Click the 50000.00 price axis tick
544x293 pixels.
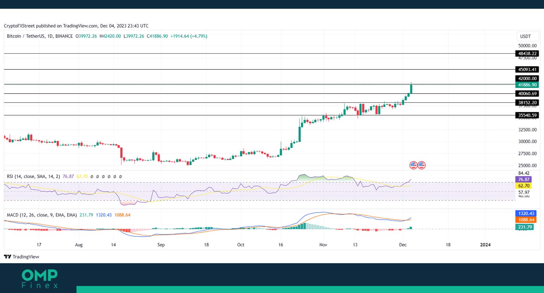[528, 46]
